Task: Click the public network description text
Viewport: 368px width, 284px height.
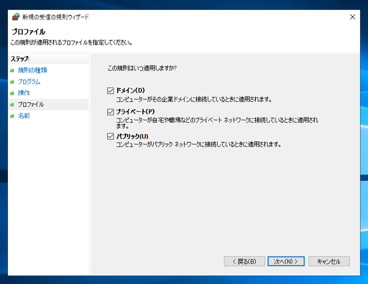Action: [199, 144]
